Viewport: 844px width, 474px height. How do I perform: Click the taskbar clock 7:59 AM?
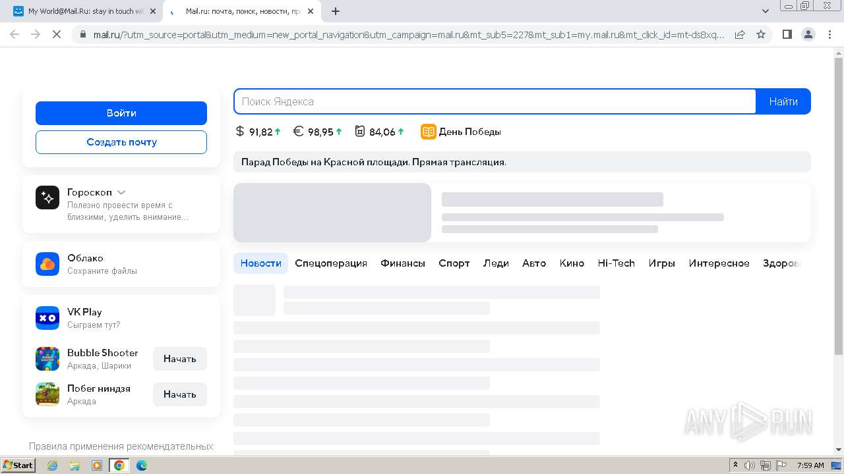(810, 465)
